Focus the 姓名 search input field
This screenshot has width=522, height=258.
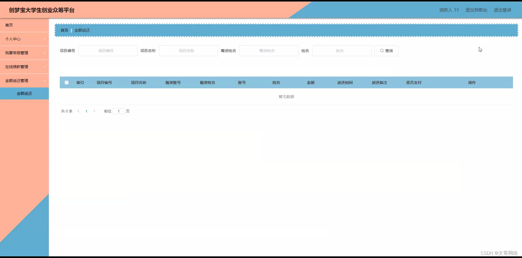[x=342, y=51]
